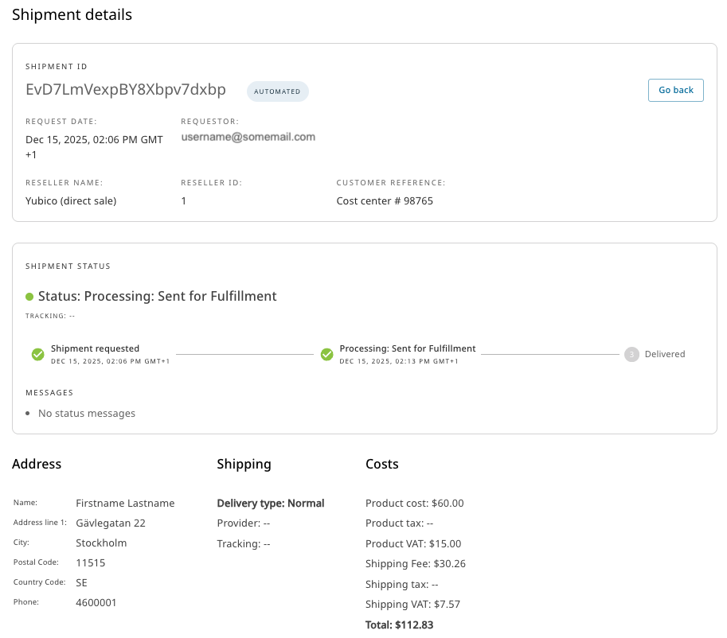Select the shipment ID text

(126, 90)
